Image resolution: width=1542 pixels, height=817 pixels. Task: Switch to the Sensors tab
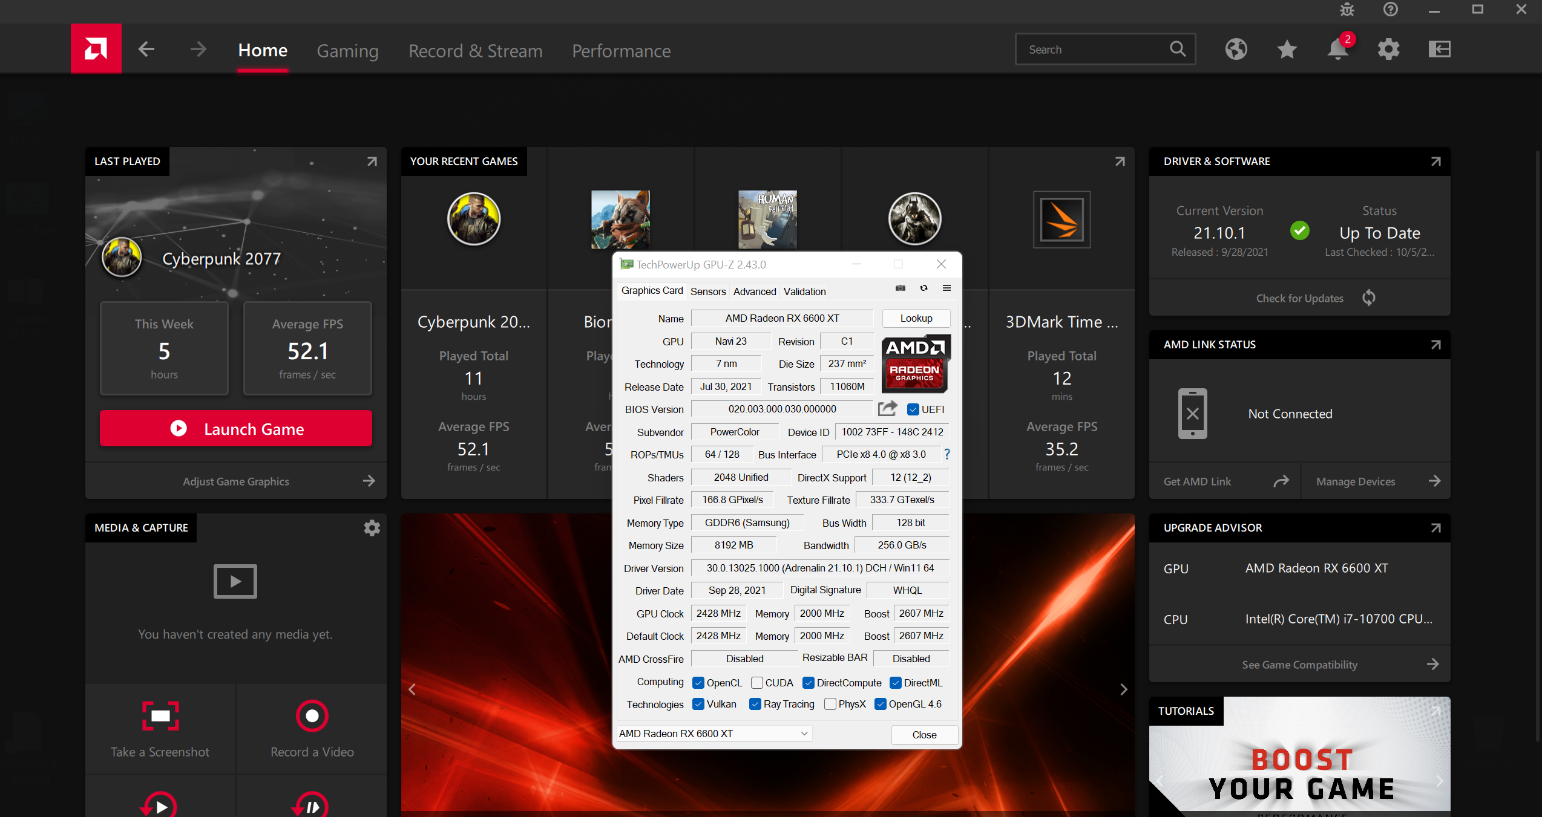[x=707, y=291]
